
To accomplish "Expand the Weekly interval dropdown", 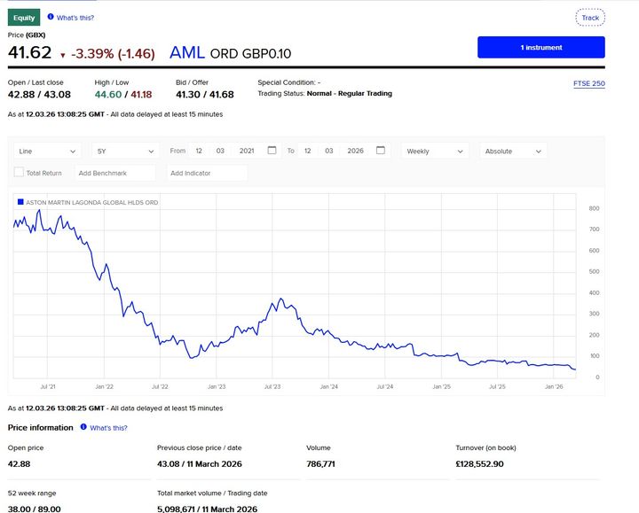I will (435, 152).
